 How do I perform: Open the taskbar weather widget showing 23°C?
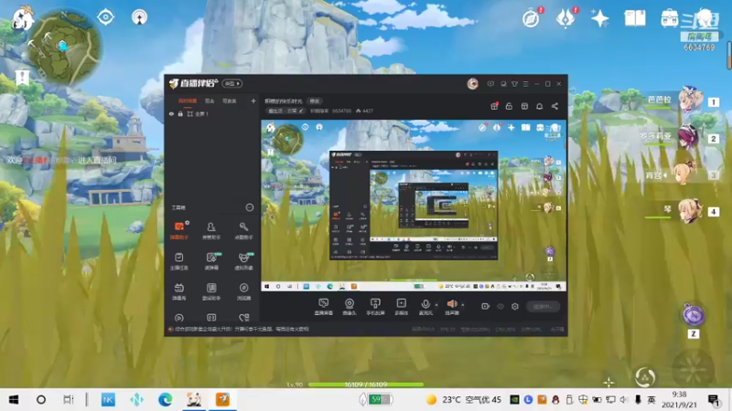[464, 400]
